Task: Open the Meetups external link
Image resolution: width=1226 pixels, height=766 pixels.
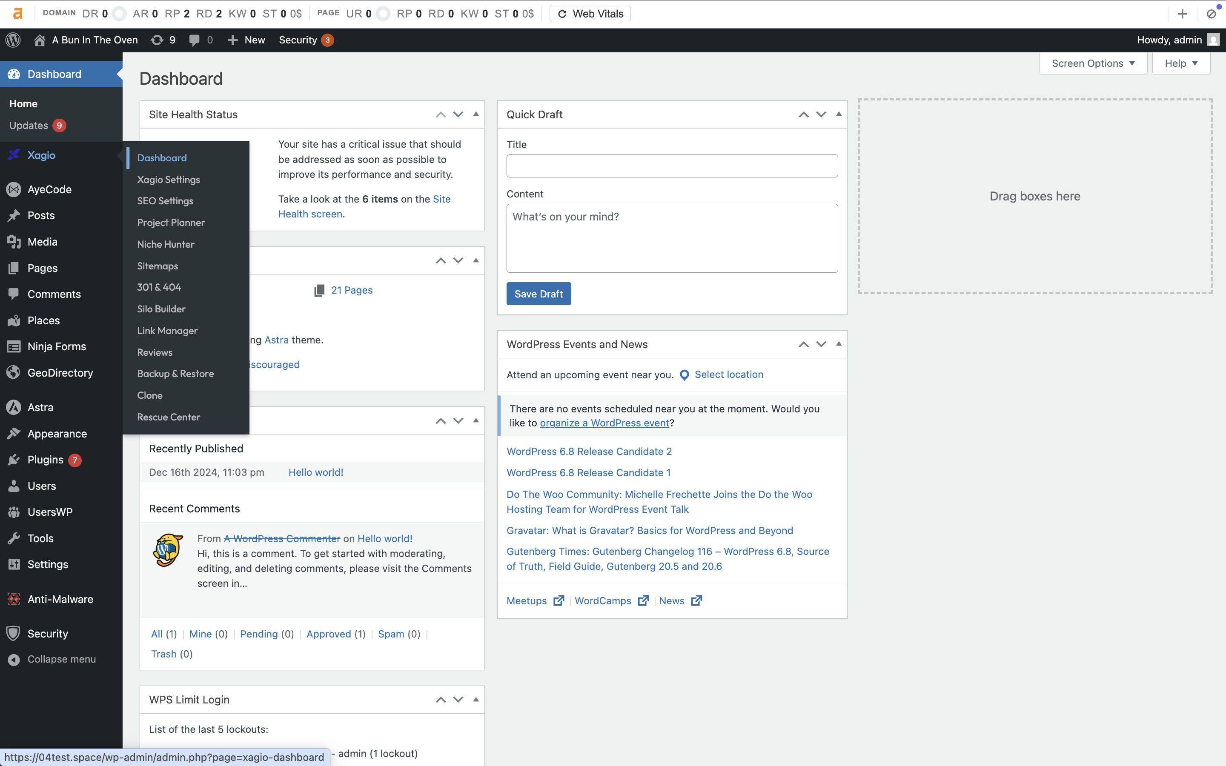Action: (x=535, y=601)
